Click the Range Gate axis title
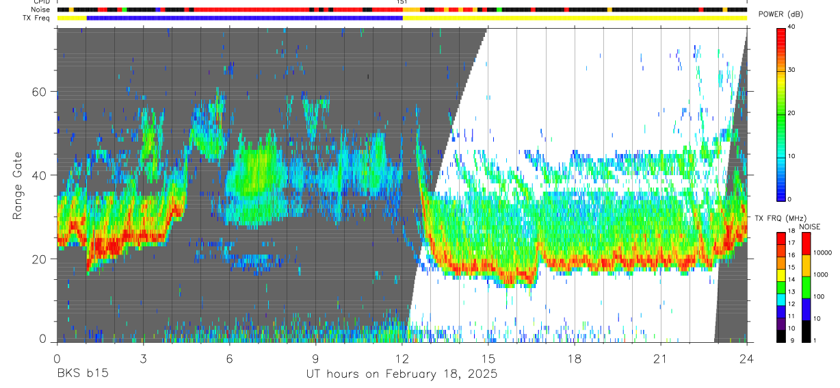The image size is (840, 388). [x=17, y=185]
